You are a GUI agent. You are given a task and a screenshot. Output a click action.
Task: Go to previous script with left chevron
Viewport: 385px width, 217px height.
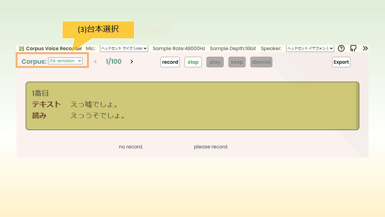pyautogui.click(x=95, y=62)
